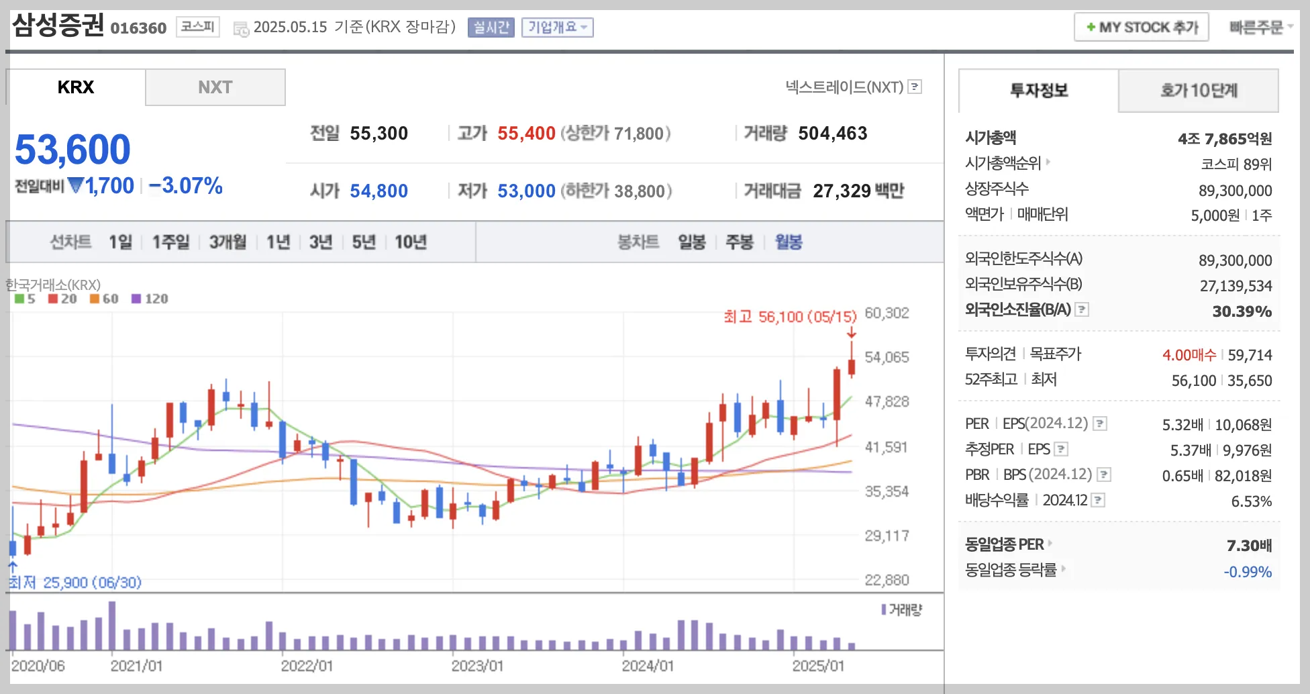1310x694 pixels.
Task: Expand the 동일업종 등락률 arrow link
Action: (1064, 568)
